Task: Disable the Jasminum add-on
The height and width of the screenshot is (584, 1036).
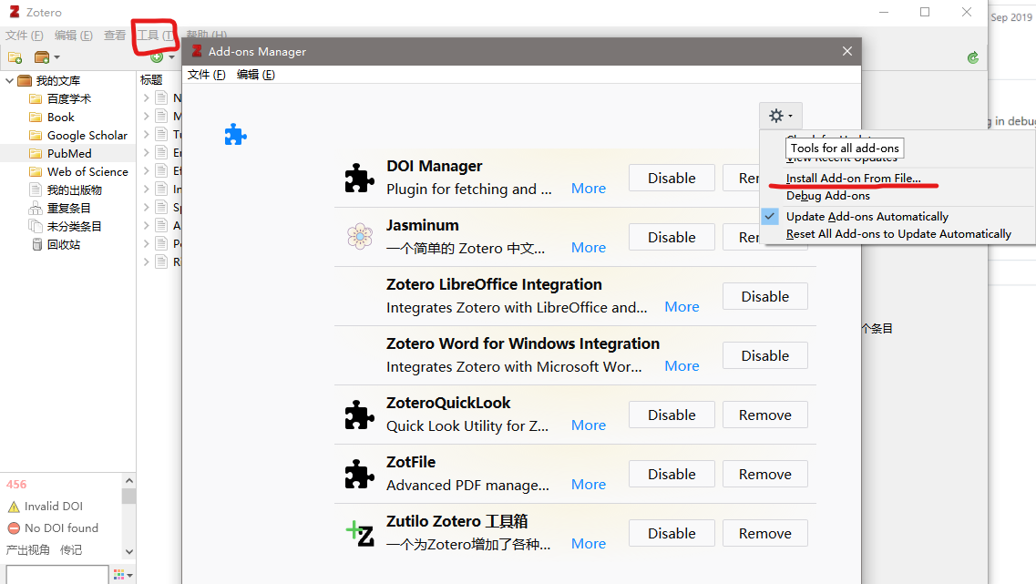Action: pyautogui.click(x=672, y=237)
